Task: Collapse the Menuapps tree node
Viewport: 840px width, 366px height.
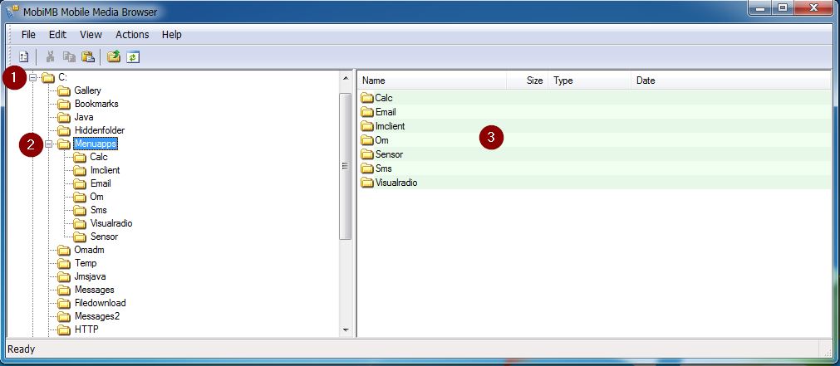Action: [x=49, y=144]
